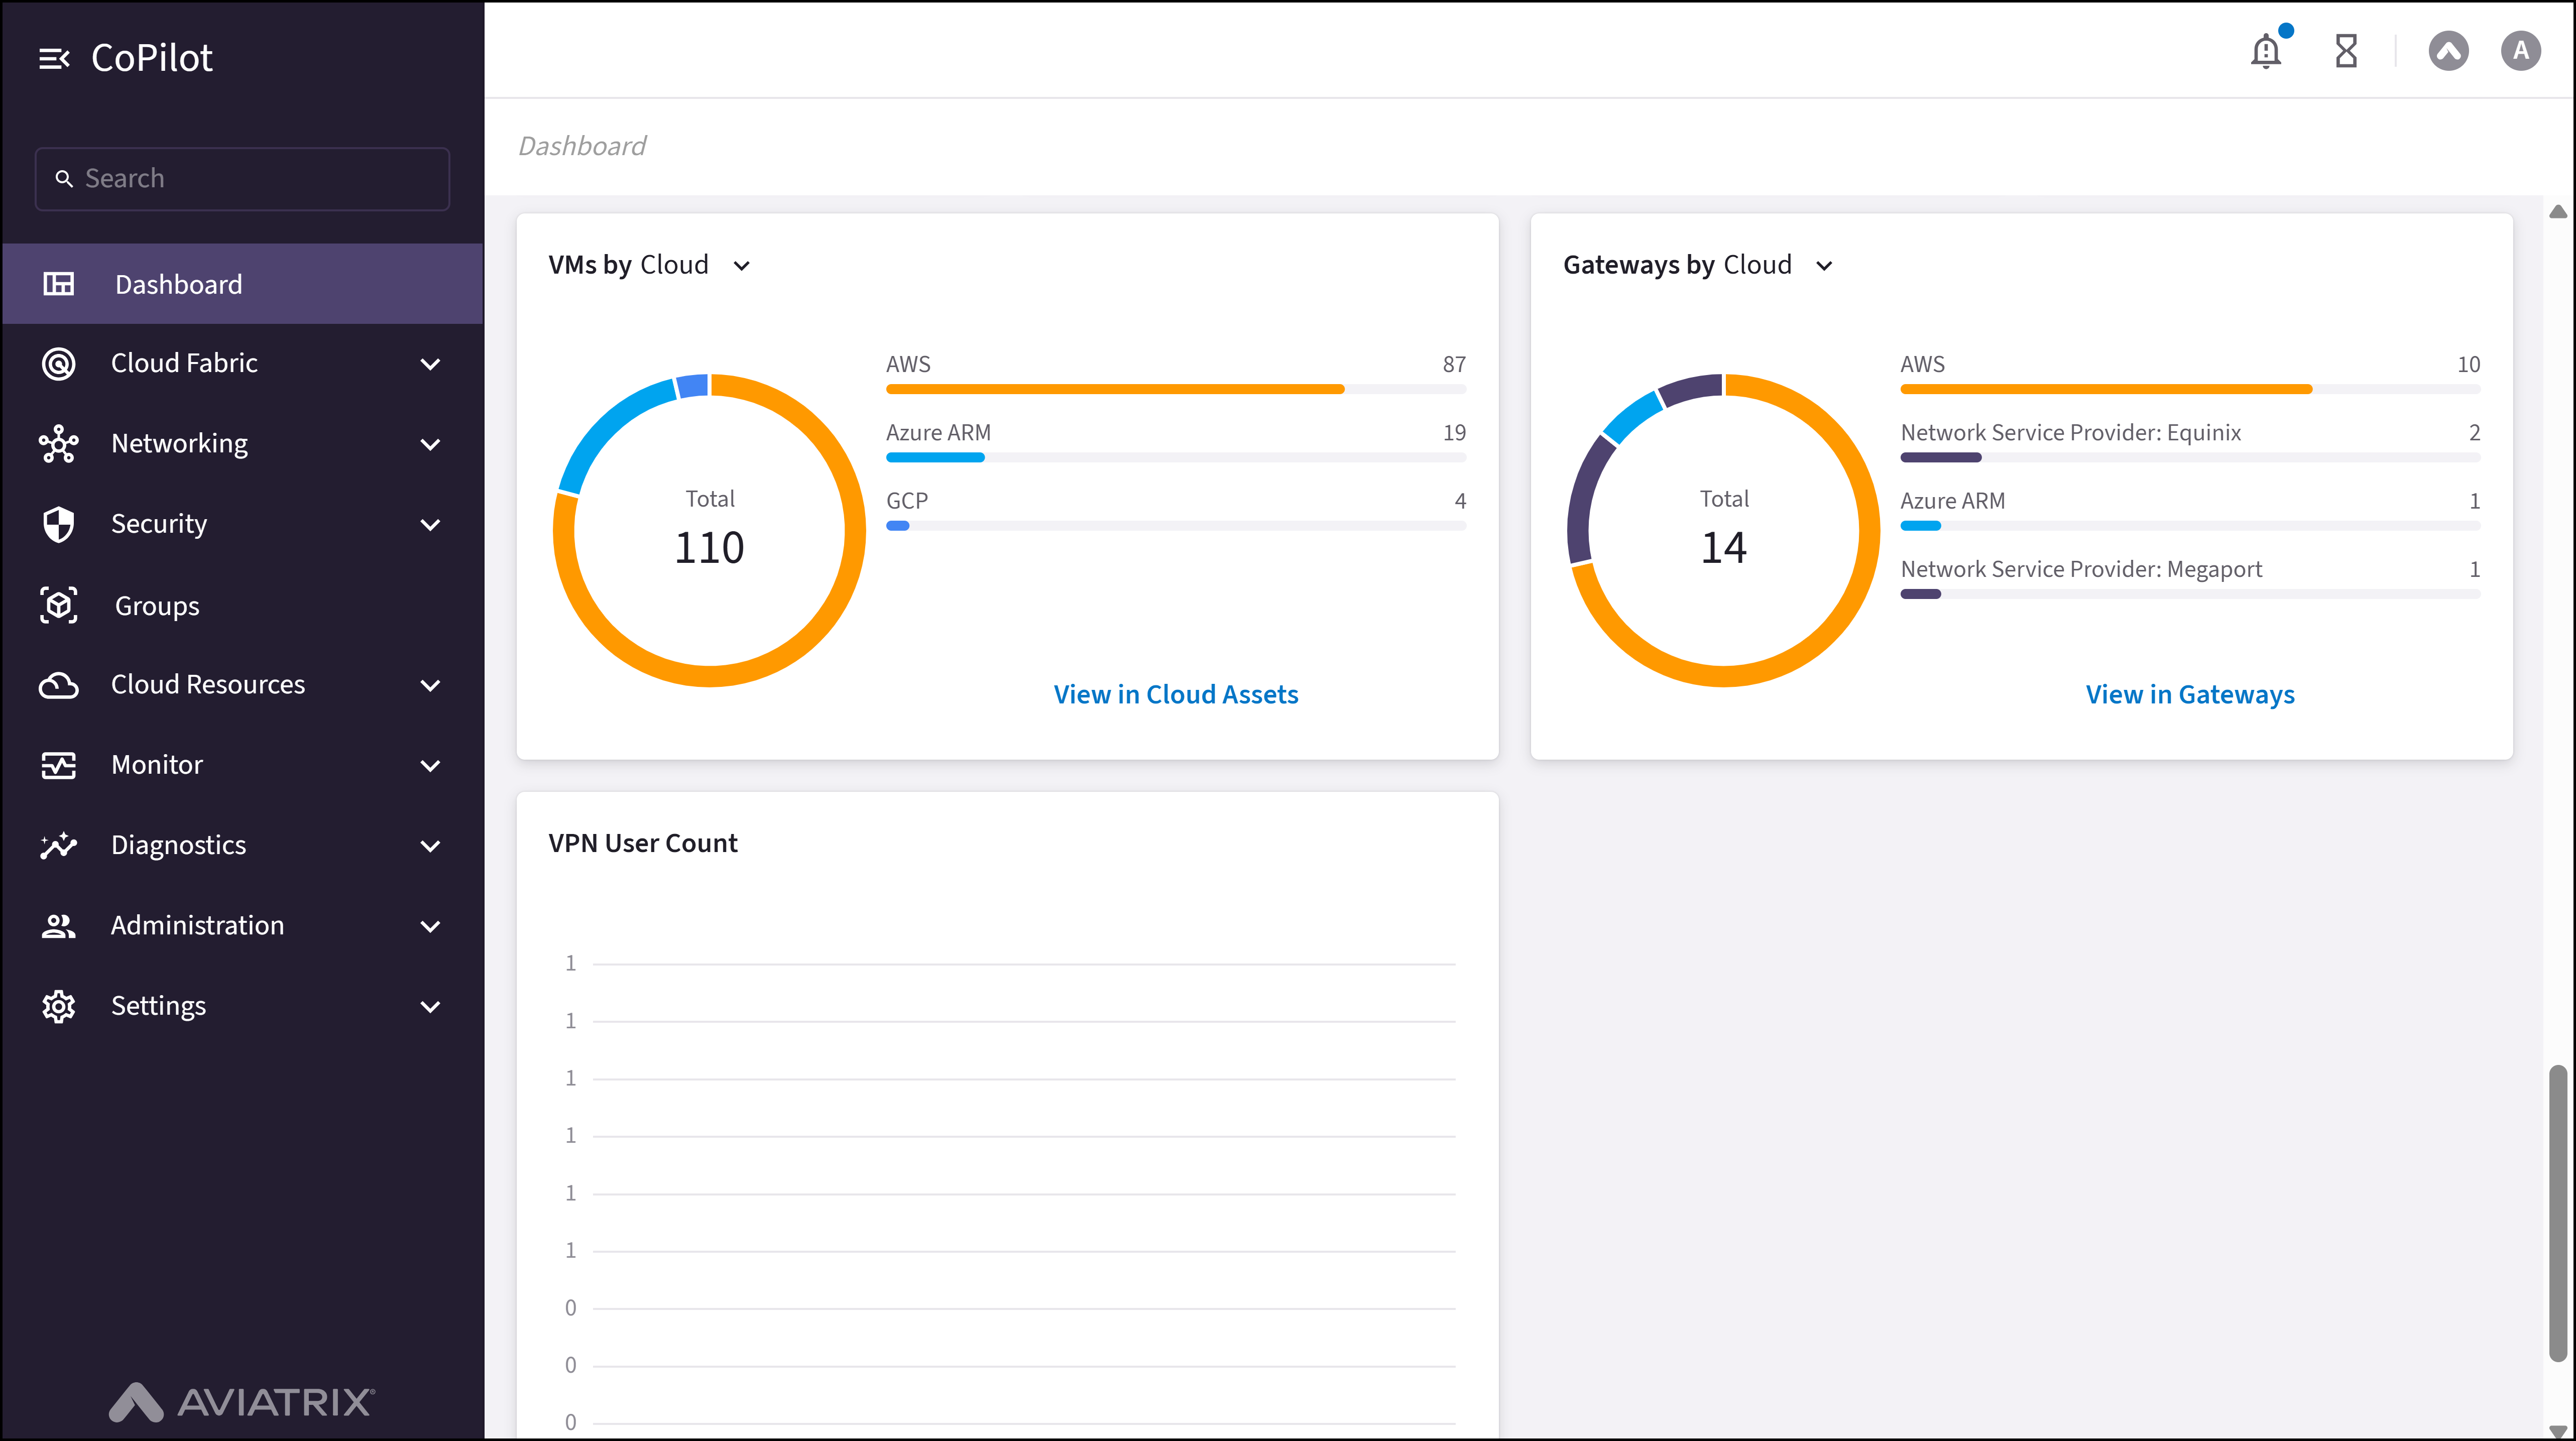Expand the Cloud Fabric menu item
Screen dimensions: 2576x1441
431,364
